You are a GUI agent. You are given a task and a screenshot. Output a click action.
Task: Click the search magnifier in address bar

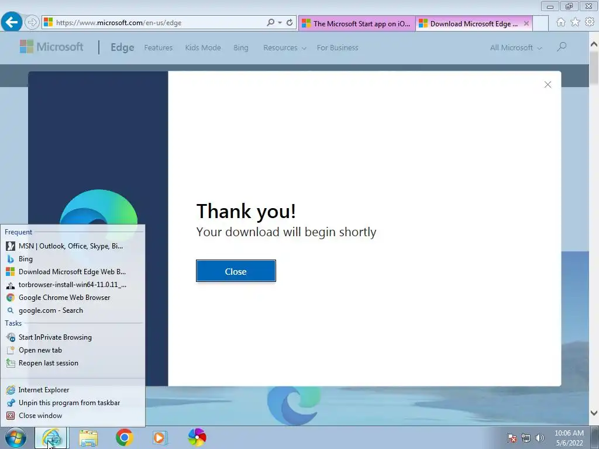point(270,23)
